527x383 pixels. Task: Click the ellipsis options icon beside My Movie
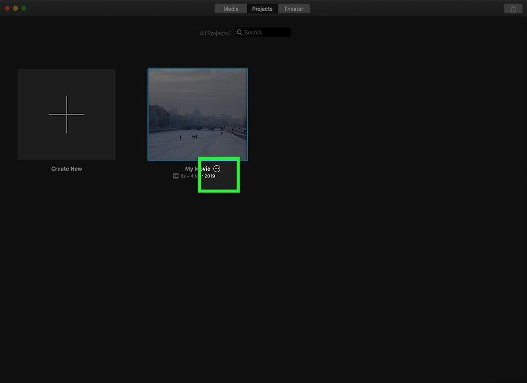tap(217, 169)
